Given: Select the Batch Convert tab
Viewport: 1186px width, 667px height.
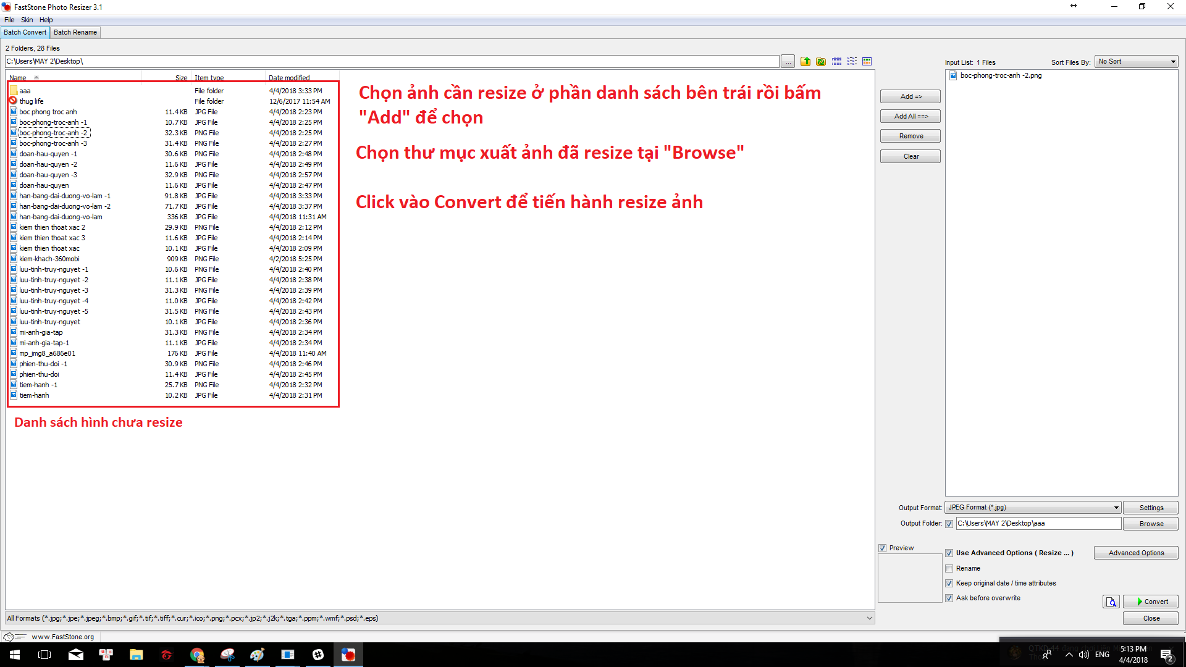Looking at the screenshot, I should 25,32.
